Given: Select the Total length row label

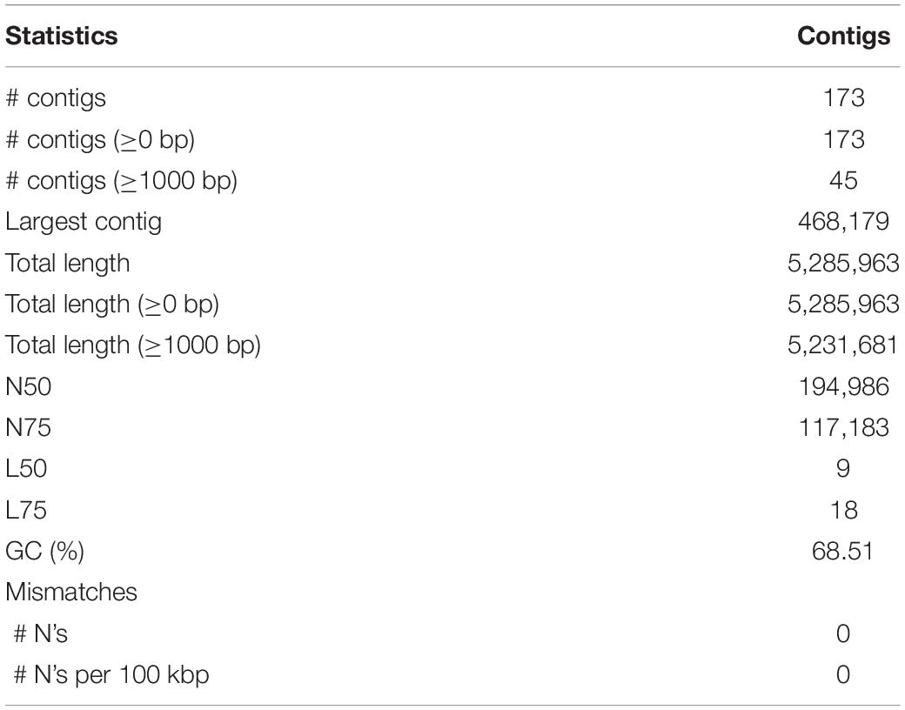Looking at the screenshot, I should click(x=68, y=264).
